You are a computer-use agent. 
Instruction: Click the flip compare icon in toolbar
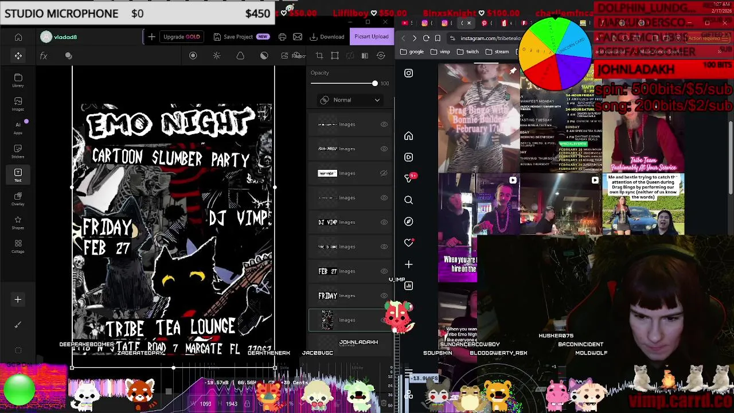pyautogui.click(x=365, y=56)
